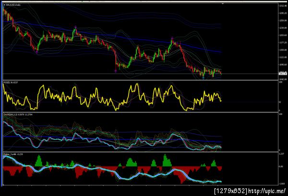Click the -1.668 value on Fisher axis

282,184
